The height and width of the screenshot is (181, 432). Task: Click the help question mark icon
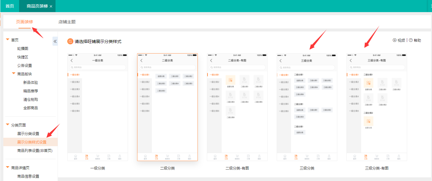(411, 40)
